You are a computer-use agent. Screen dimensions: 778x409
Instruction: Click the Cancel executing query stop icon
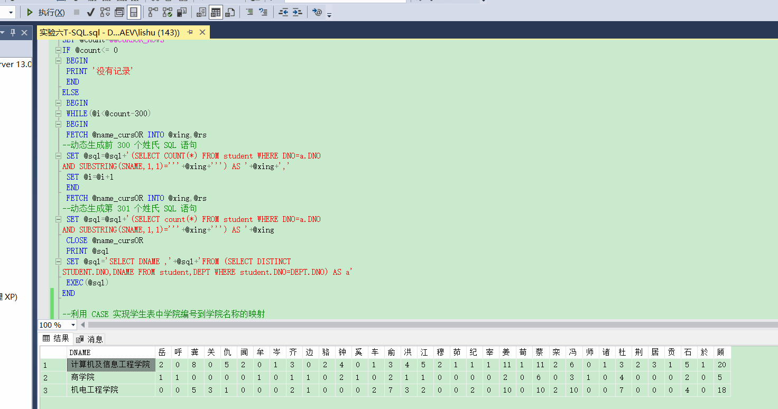77,12
